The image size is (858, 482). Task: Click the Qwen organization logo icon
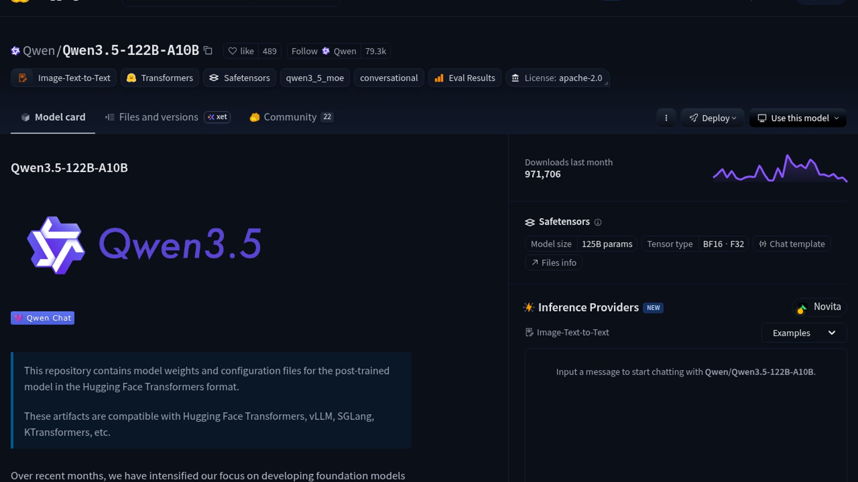pyautogui.click(x=15, y=51)
